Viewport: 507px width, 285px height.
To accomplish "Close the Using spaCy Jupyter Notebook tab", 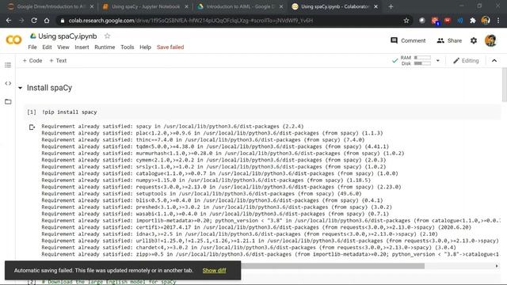I will click(x=187, y=6).
